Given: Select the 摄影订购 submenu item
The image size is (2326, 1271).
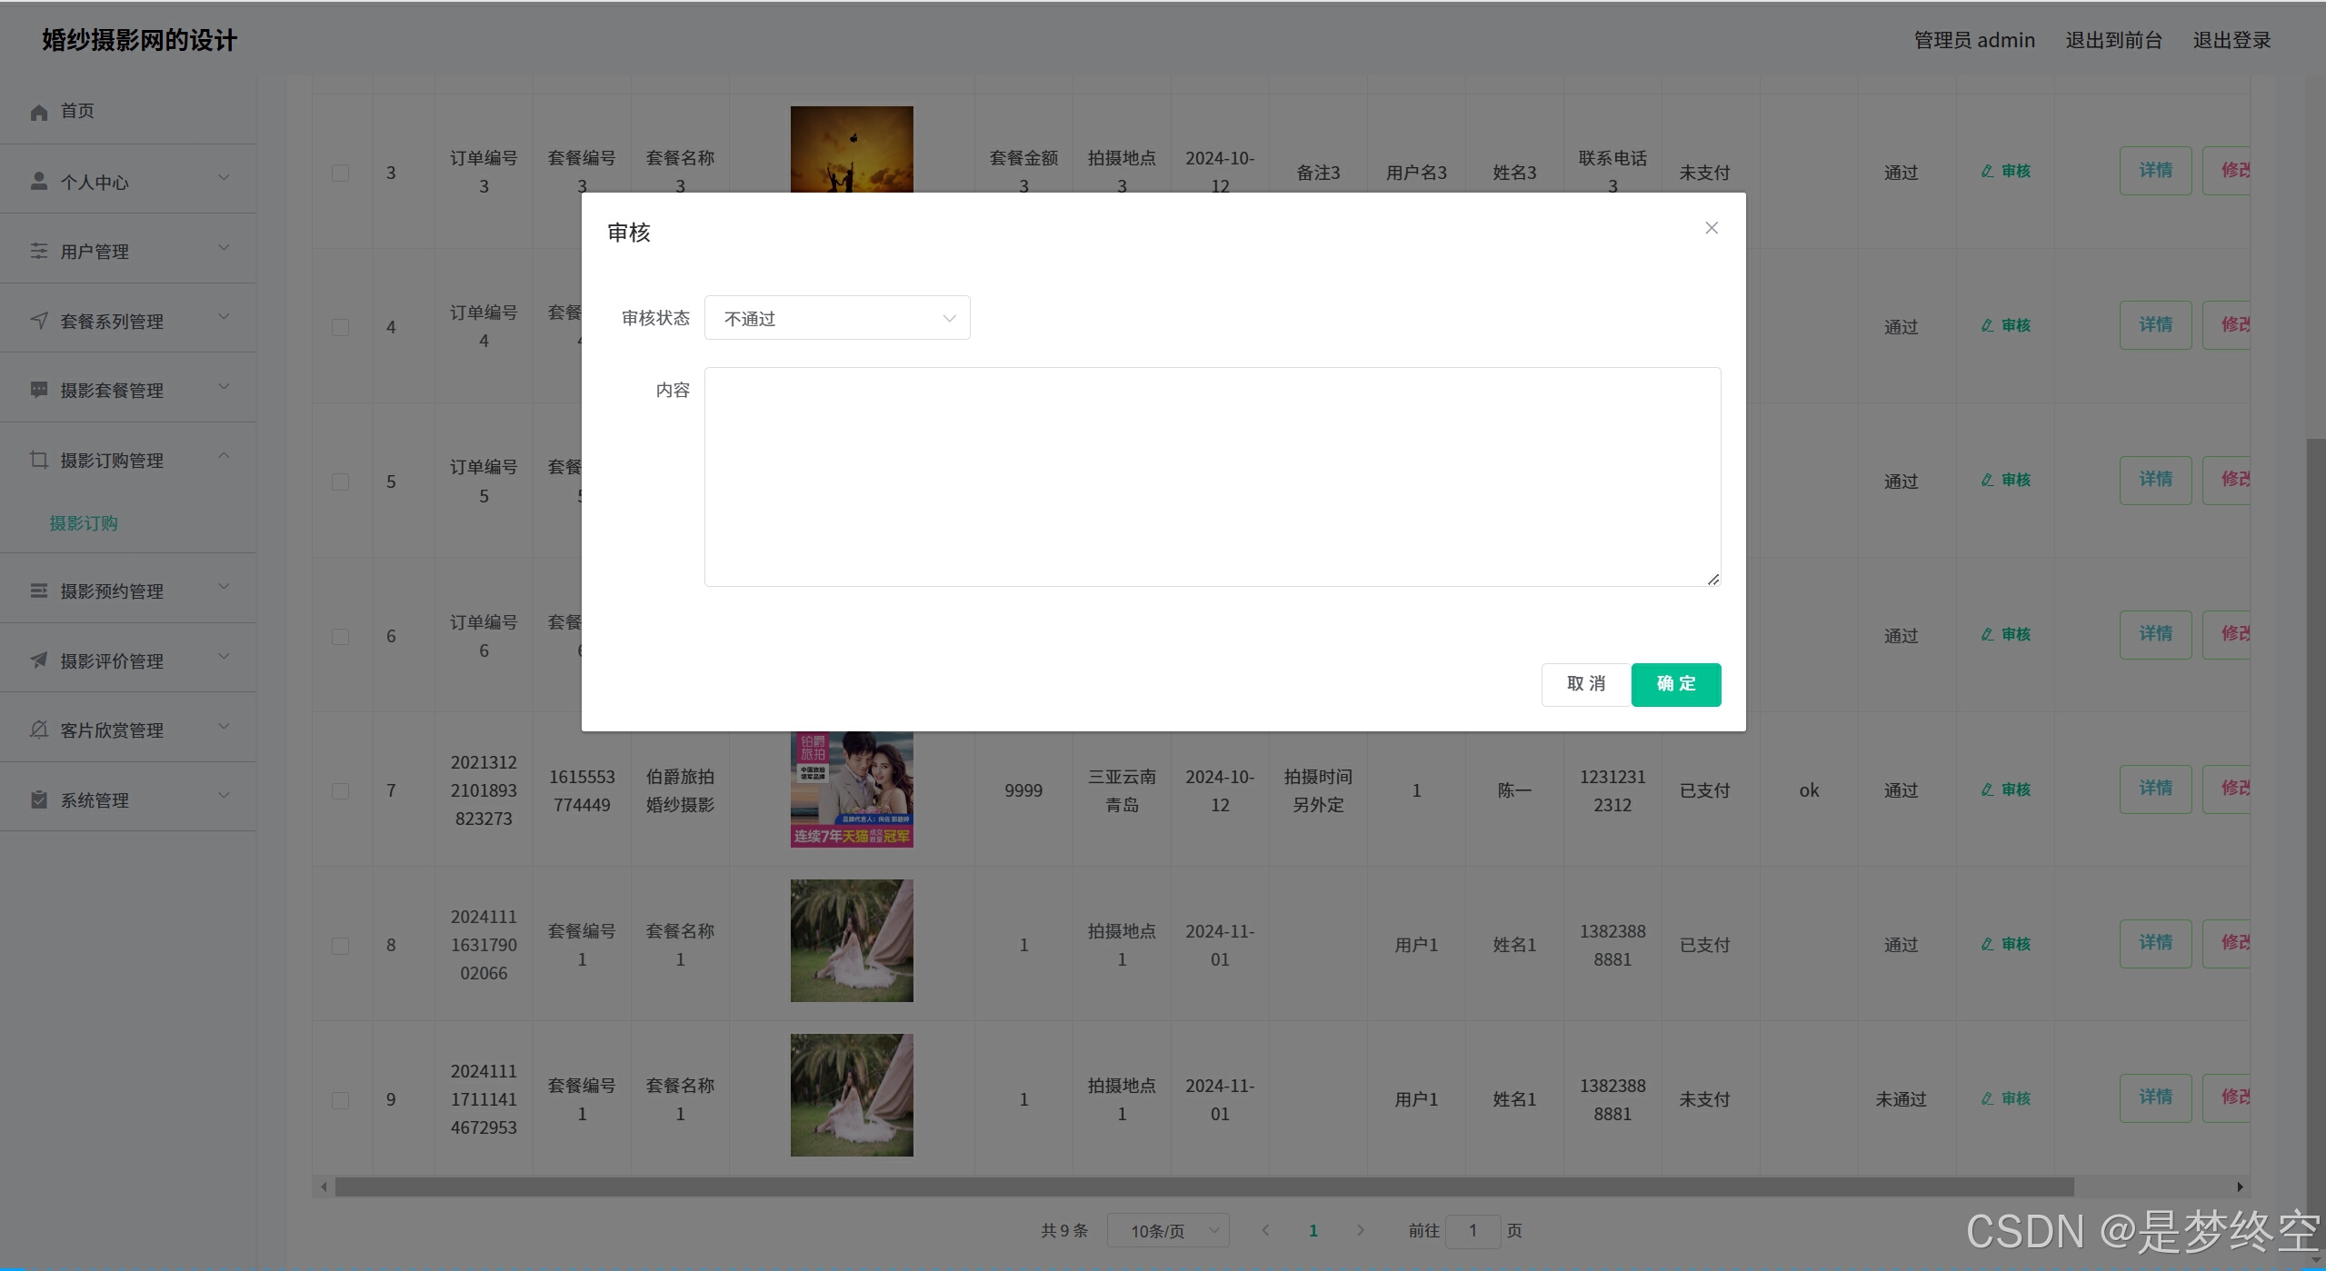Looking at the screenshot, I should 84,523.
